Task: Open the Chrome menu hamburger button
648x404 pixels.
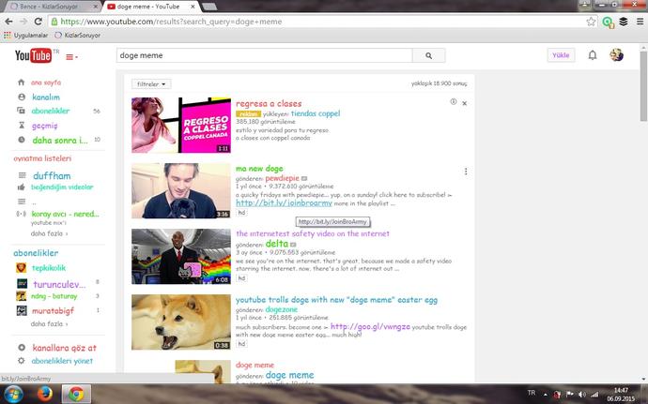Action: 640,22
